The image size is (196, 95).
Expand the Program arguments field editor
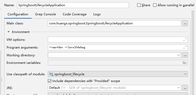[185, 47]
